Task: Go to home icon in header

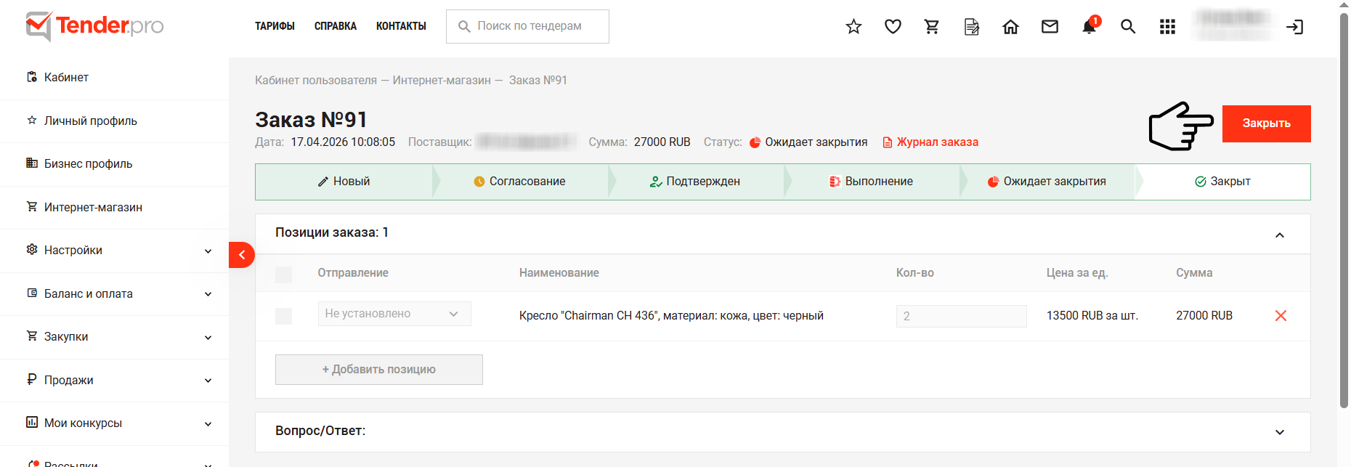Action: pyautogui.click(x=1010, y=27)
